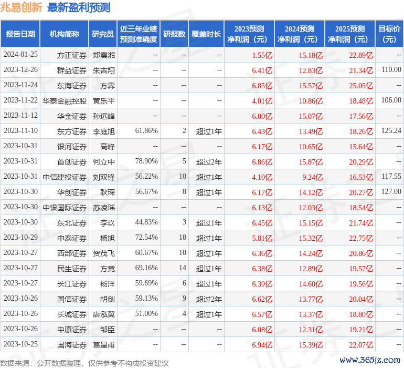This screenshot has width=404, height=368.
Task: Select the 最新盈利预测 heading
Action: tap(79, 7)
